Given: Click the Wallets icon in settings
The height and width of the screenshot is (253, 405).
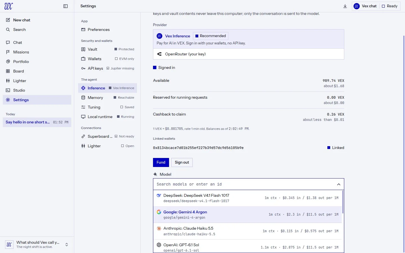Looking at the screenshot, I should coord(83,59).
